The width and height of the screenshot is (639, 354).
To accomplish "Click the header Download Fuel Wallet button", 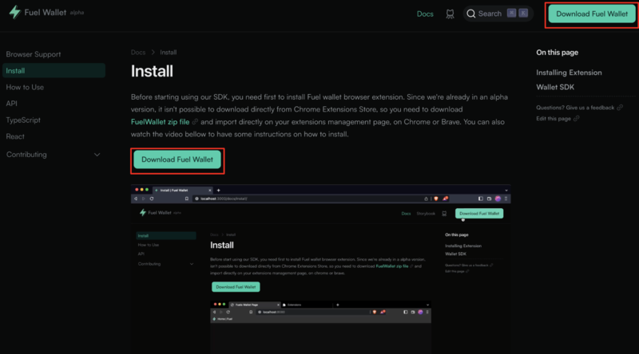I will click(x=592, y=14).
